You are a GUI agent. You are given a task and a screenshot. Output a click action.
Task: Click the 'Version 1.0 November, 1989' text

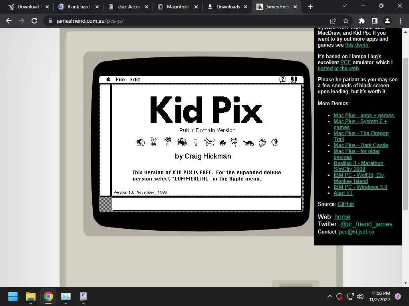coord(140,192)
